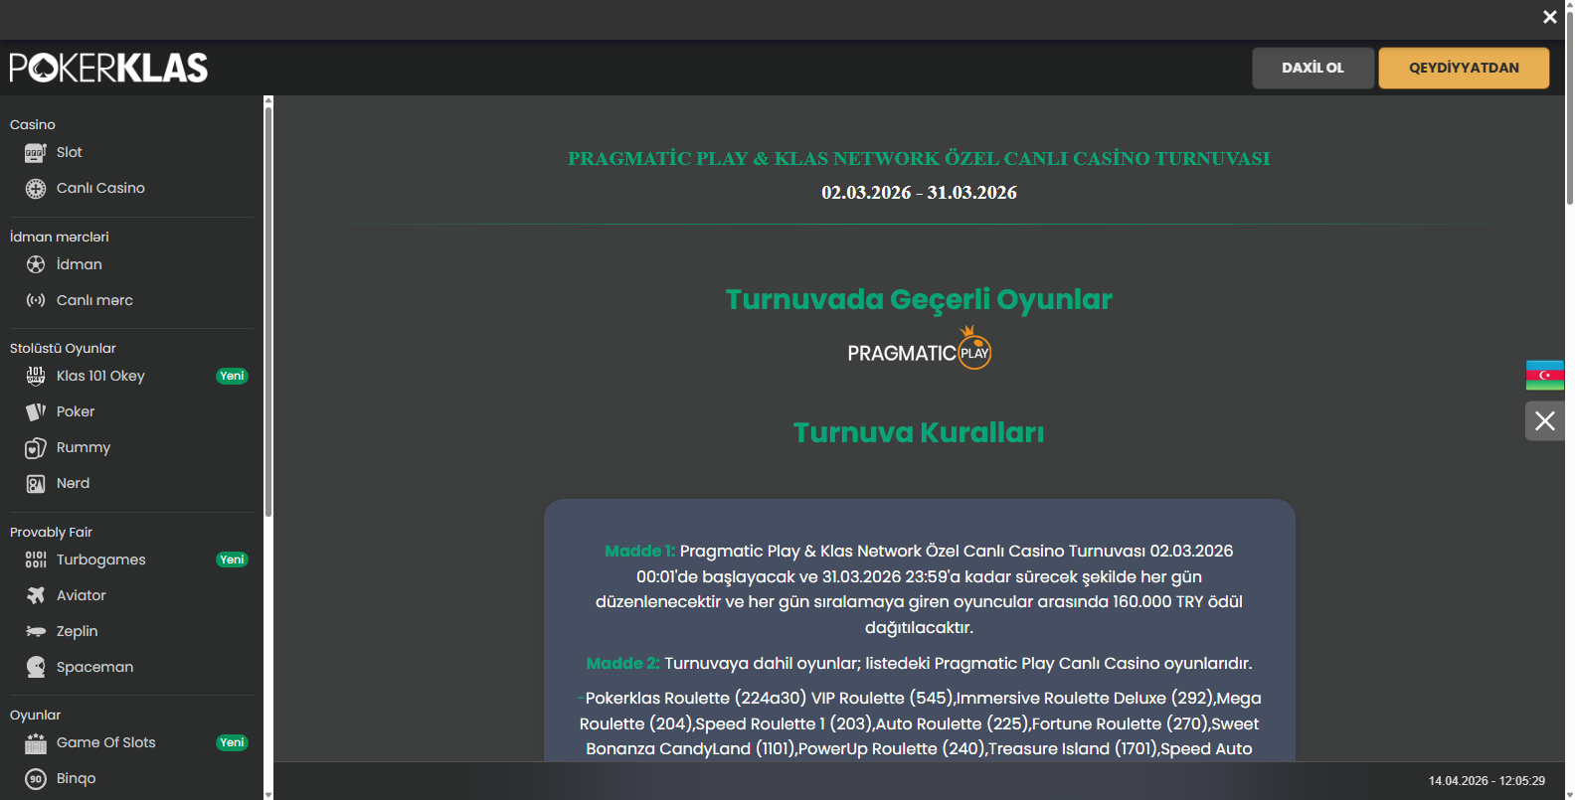Viewport: 1575px width, 800px height.
Task: Select the İdman menu entry
Action: [x=80, y=264]
